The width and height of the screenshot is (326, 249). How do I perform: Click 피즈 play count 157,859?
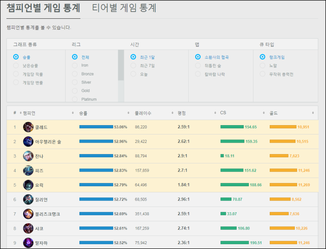142,170
